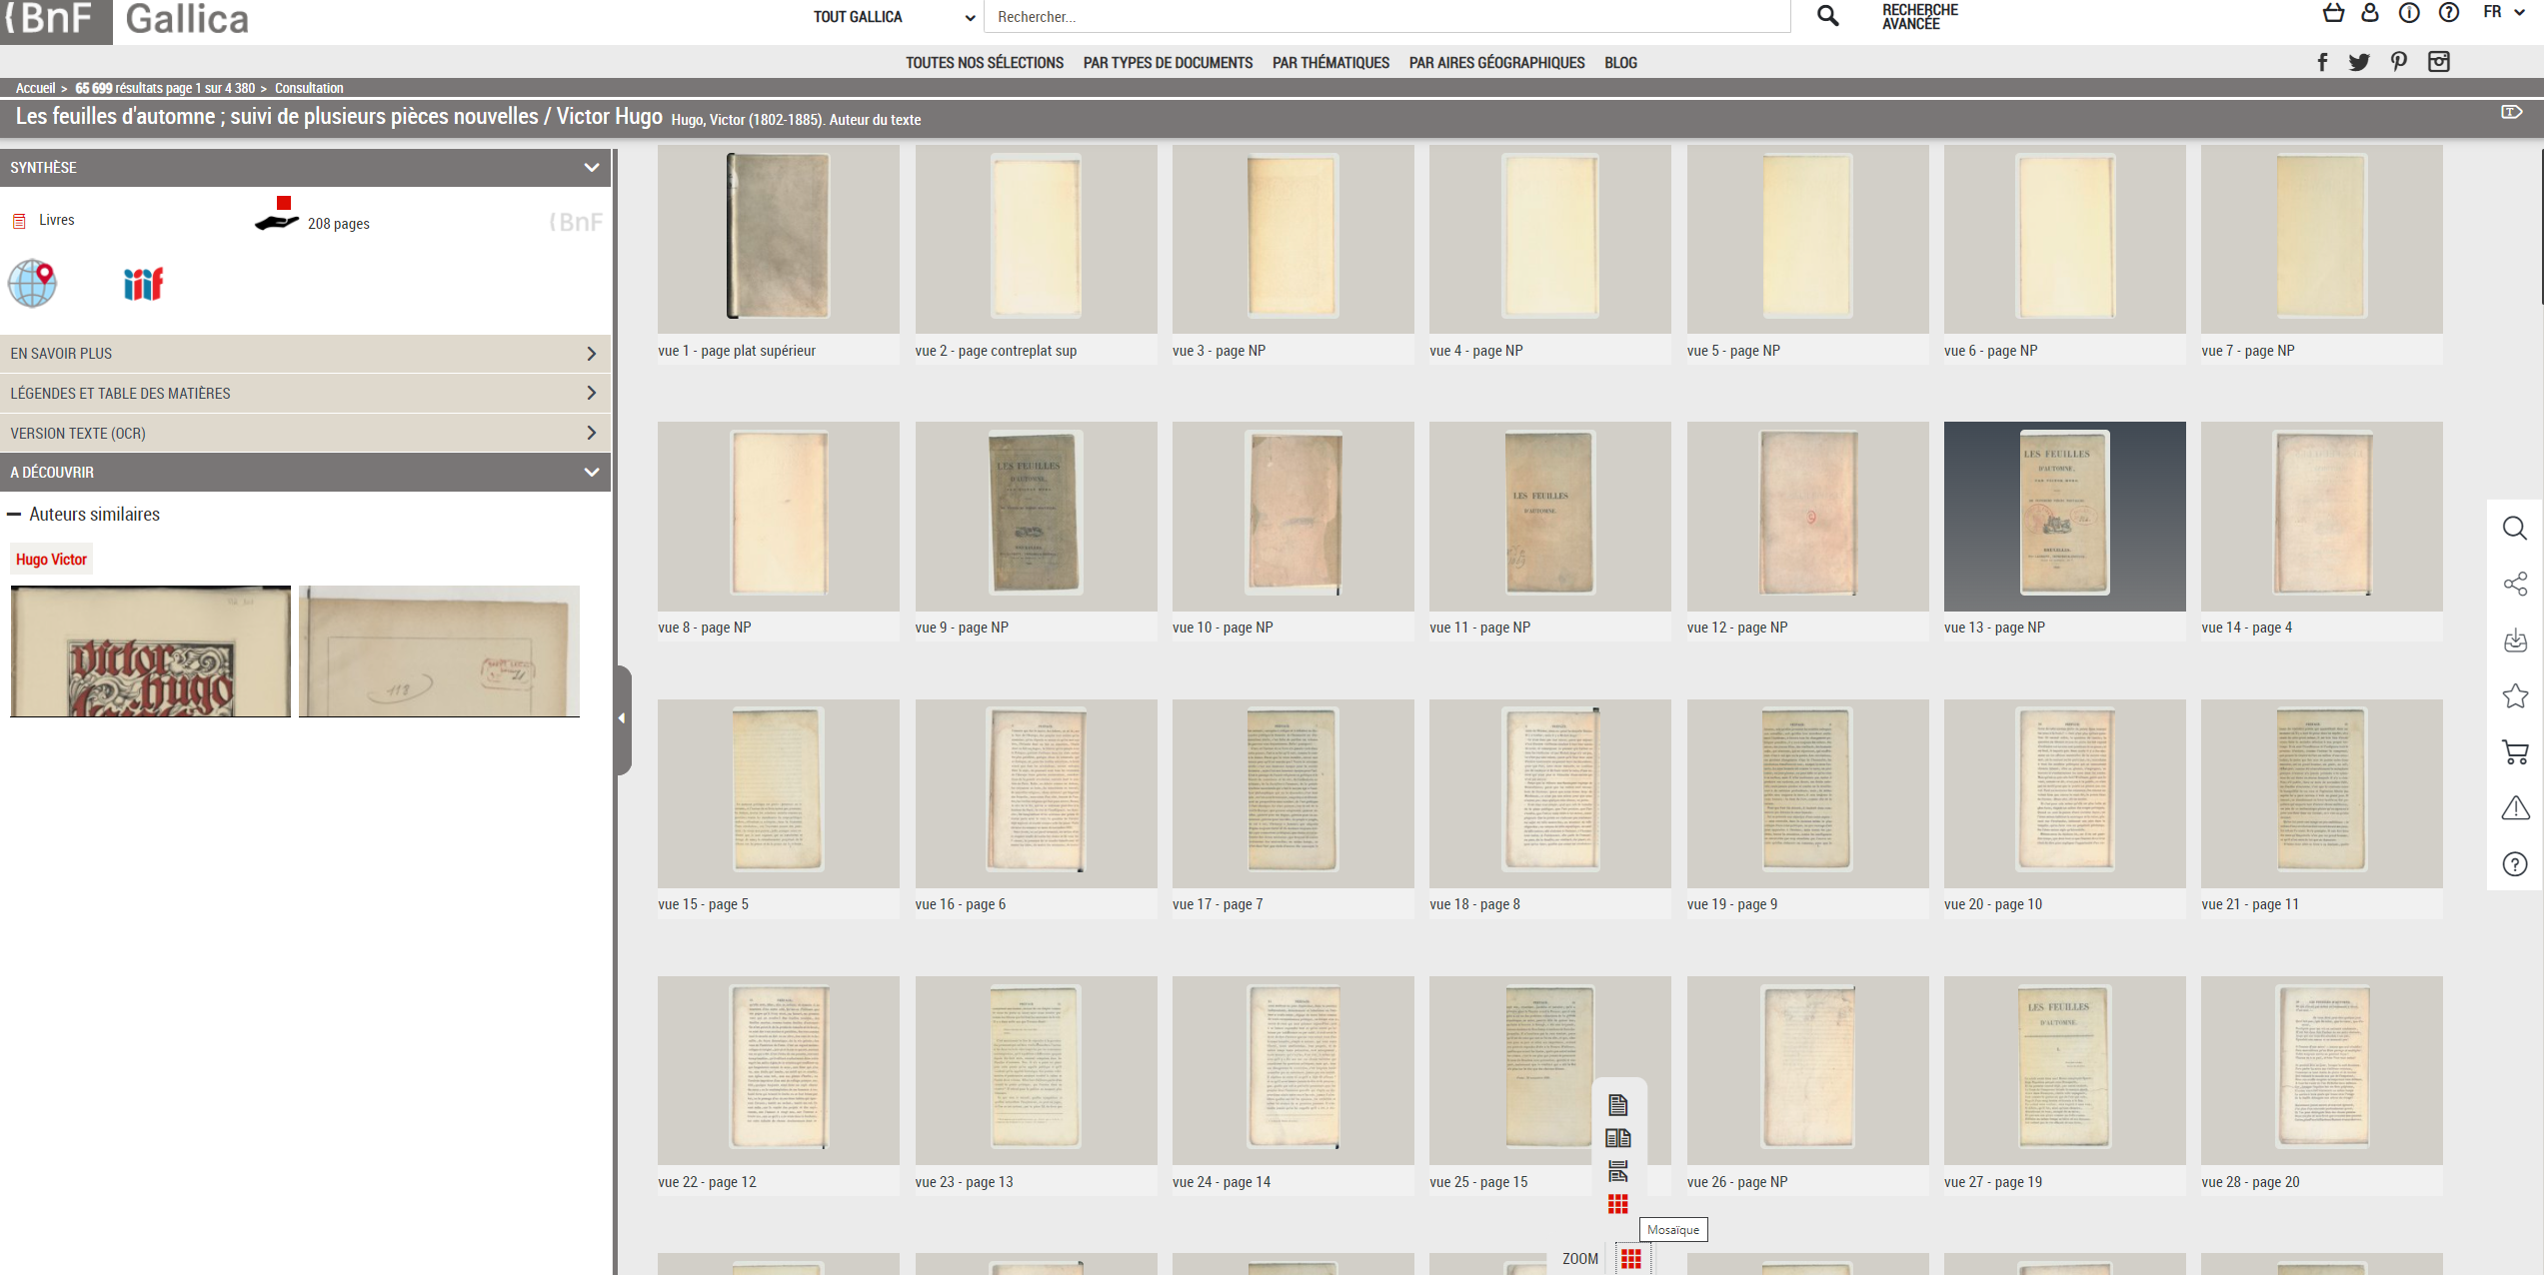Open PAR TYPES DE DOCUMENTS menu
Image resolution: width=2544 pixels, height=1275 pixels.
coord(1168,63)
